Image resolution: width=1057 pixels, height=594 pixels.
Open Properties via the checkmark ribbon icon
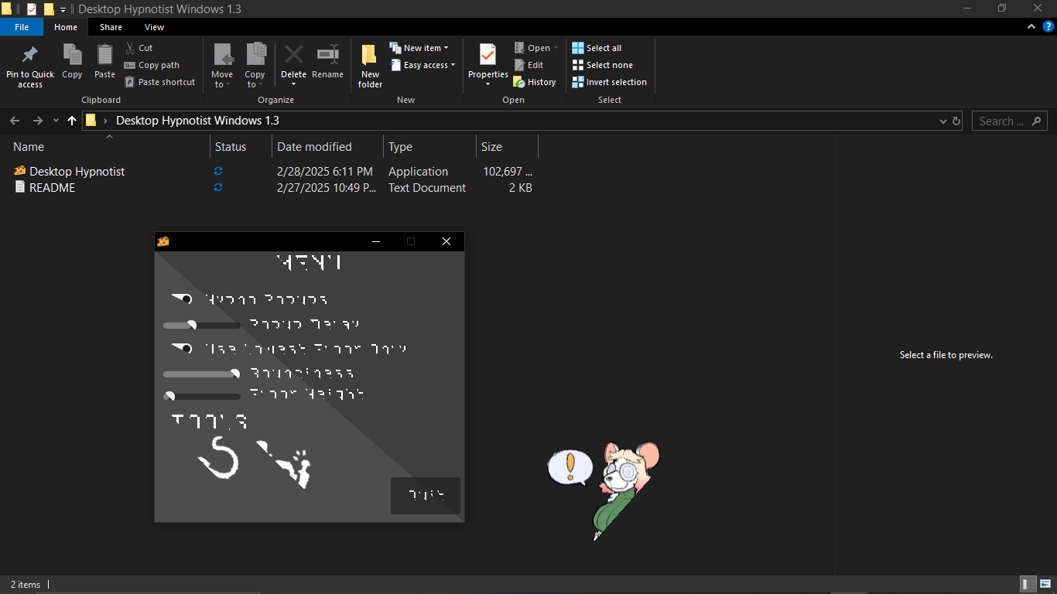[487, 55]
